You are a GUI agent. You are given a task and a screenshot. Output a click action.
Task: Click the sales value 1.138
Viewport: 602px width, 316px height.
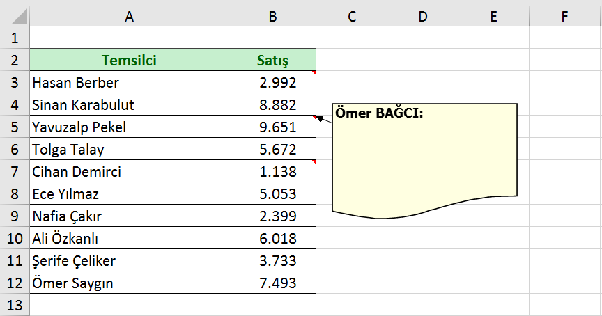coord(277,172)
